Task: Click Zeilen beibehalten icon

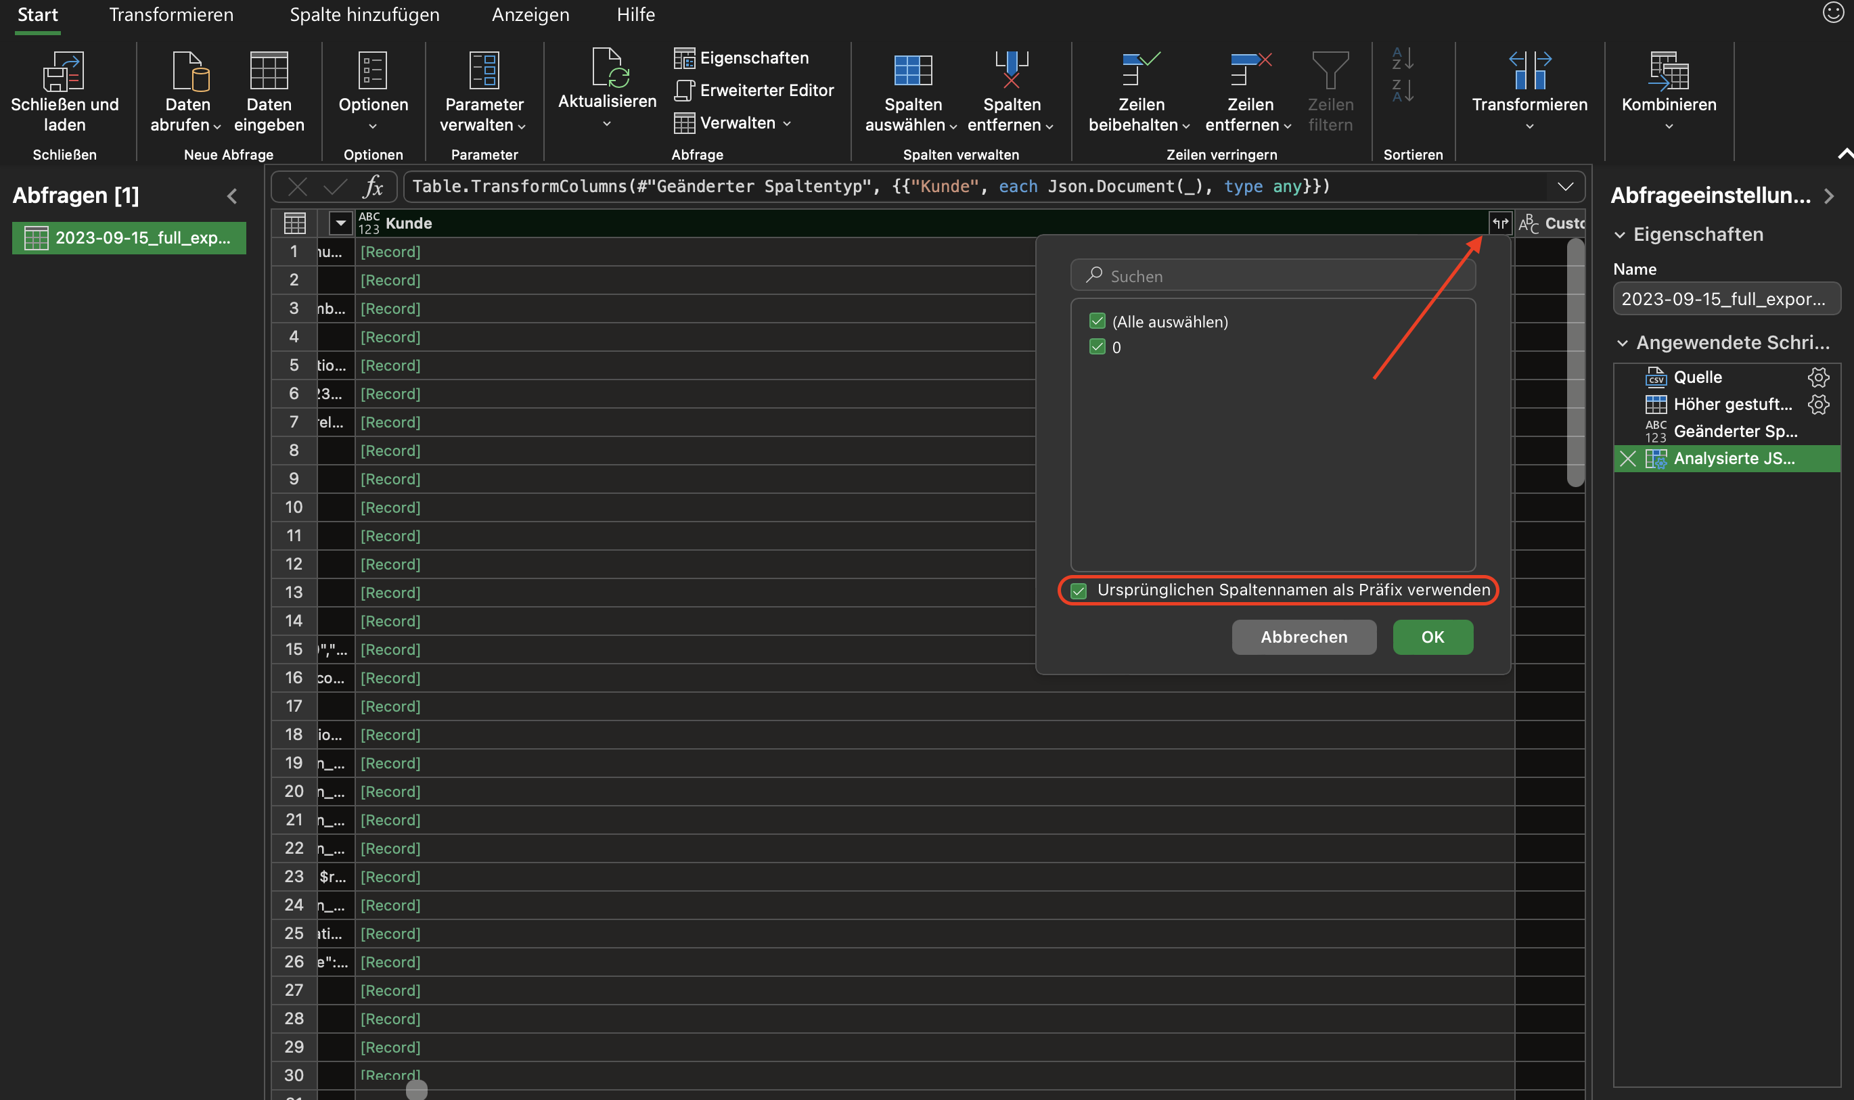Action: point(1140,69)
